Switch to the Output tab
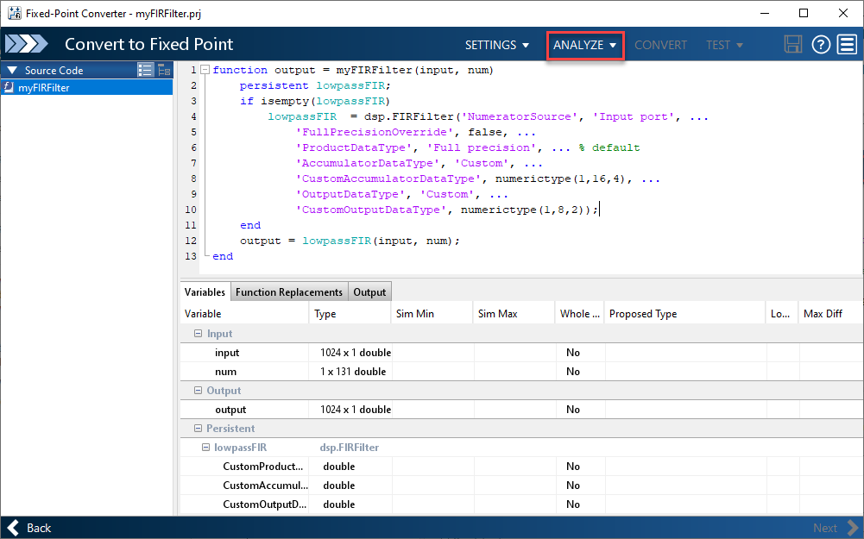This screenshot has width=864, height=539. pyautogui.click(x=369, y=292)
